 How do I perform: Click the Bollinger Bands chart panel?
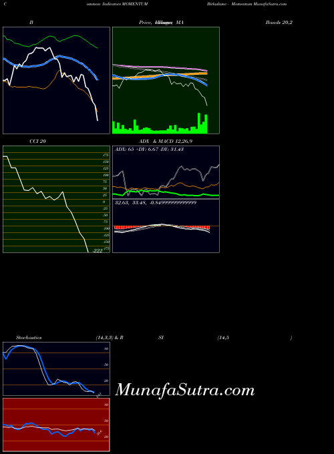point(57,81)
